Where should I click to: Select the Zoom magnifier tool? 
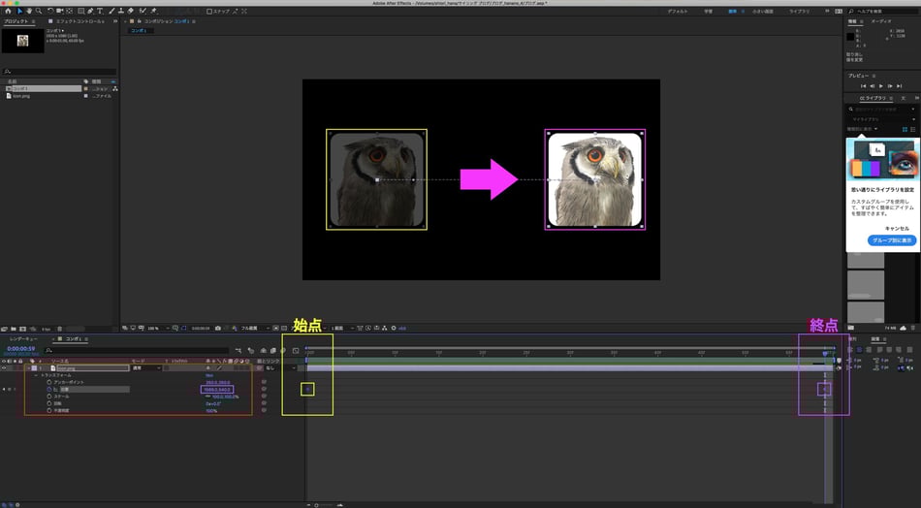coord(39,11)
